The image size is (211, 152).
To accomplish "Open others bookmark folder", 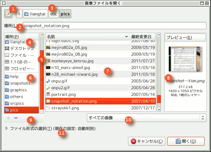I will coord(22,97).
